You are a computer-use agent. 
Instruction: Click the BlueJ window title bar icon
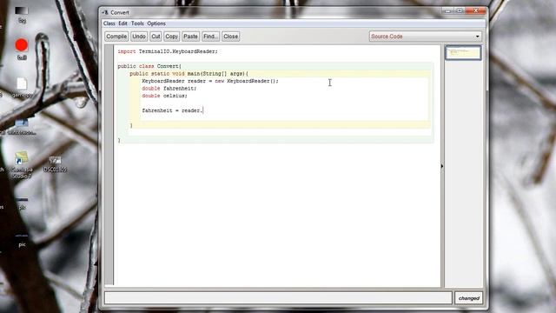[x=105, y=12]
